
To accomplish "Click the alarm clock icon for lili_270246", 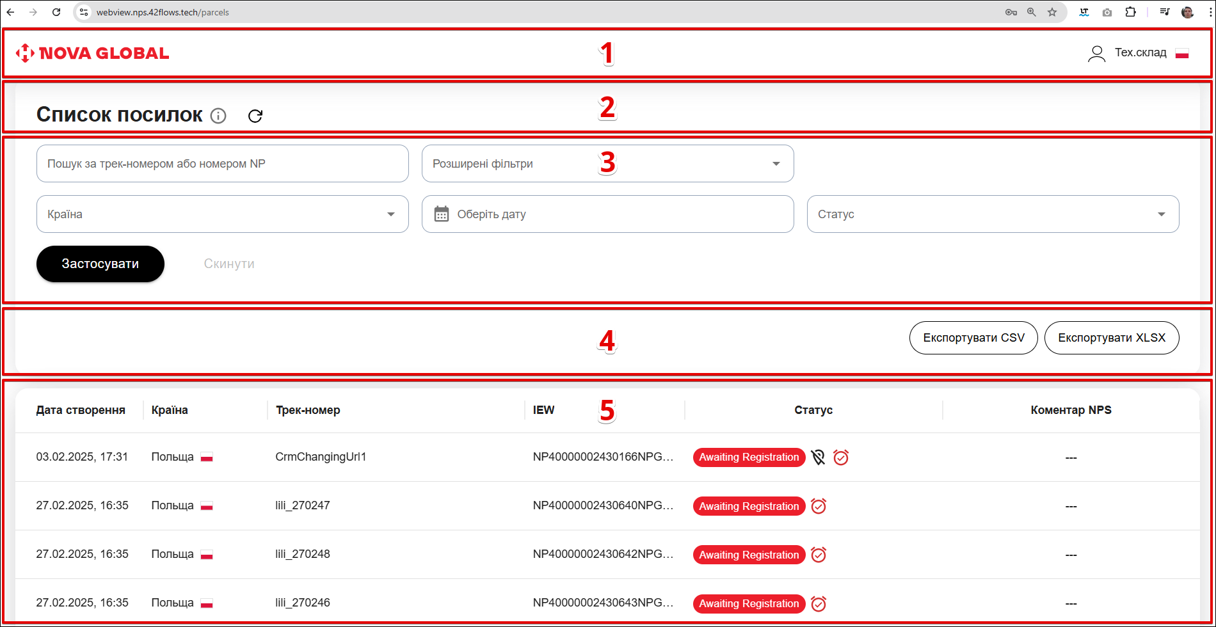I will (819, 603).
